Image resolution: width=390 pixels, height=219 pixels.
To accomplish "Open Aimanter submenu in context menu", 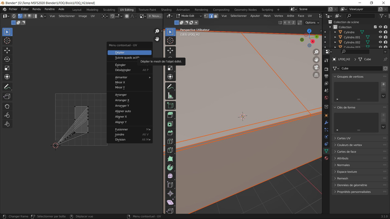I will (129, 77).
